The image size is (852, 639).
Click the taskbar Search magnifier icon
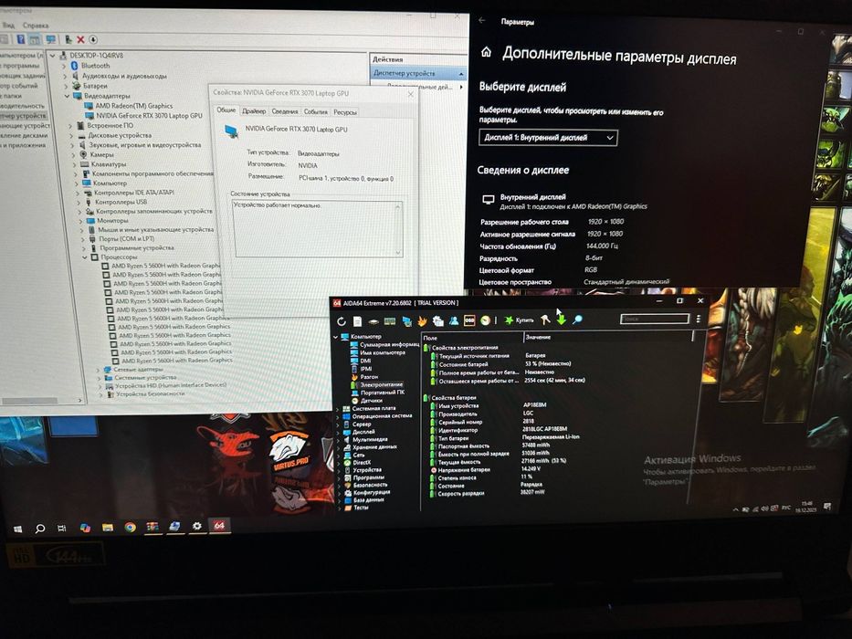(x=39, y=529)
